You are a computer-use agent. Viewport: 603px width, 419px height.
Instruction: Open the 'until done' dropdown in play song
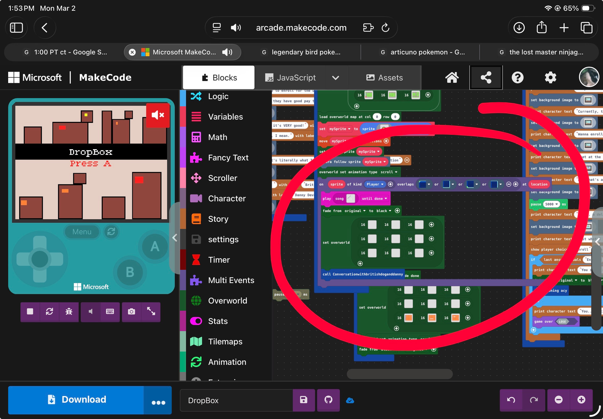pos(374,199)
